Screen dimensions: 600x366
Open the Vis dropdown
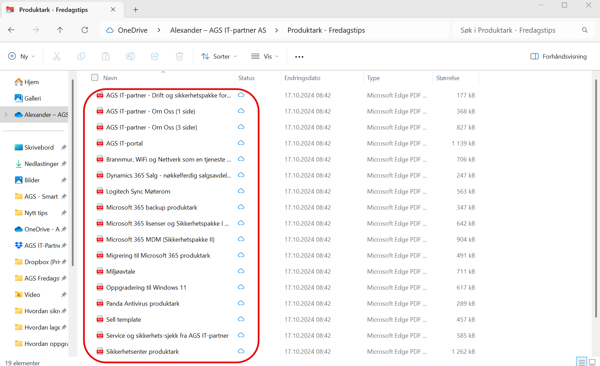[x=265, y=56]
